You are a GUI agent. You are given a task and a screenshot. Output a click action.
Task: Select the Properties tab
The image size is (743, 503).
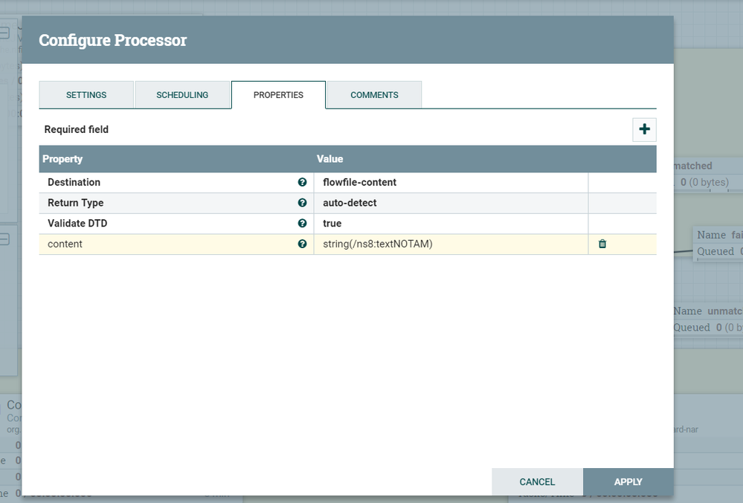tap(278, 94)
